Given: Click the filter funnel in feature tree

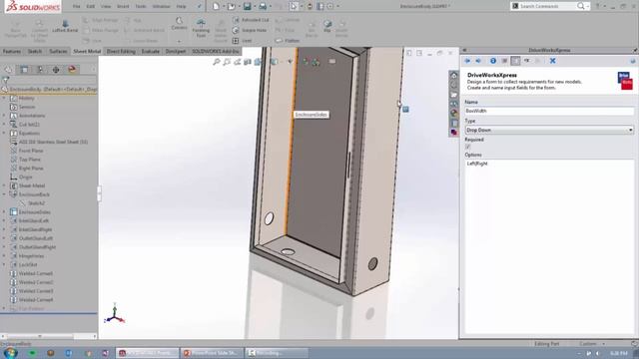Looking at the screenshot, I should click(5, 80).
